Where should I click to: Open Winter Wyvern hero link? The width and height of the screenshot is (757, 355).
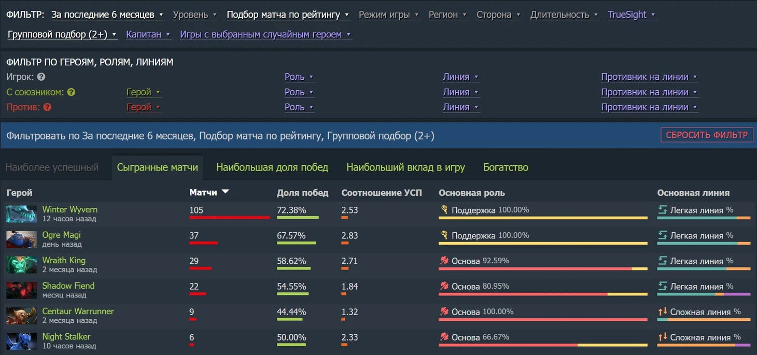[x=70, y=210]
